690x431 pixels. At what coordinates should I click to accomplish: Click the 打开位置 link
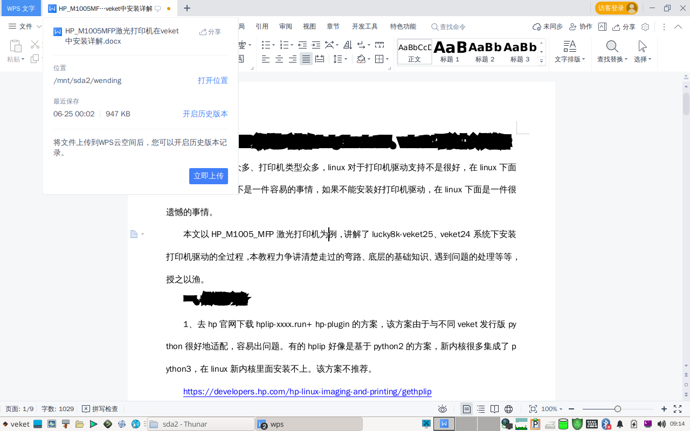coord(212,80)
